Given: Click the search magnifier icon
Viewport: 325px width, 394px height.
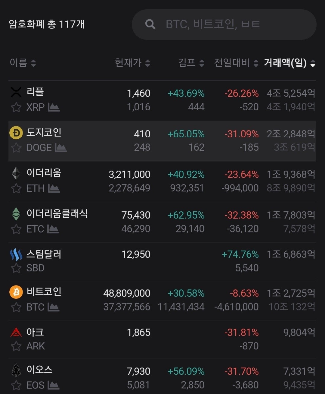Looking at the screenshot, I should (x=150, y=24).
